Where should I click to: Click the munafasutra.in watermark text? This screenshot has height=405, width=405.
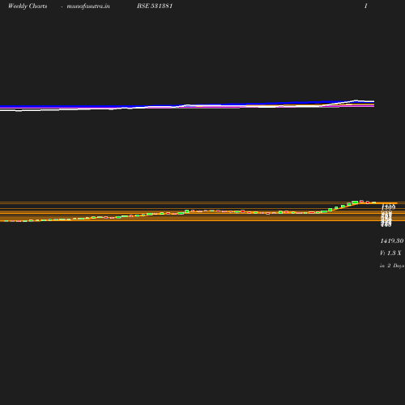point(88,6)
